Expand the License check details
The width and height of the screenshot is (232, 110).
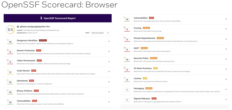click(226, 79)
